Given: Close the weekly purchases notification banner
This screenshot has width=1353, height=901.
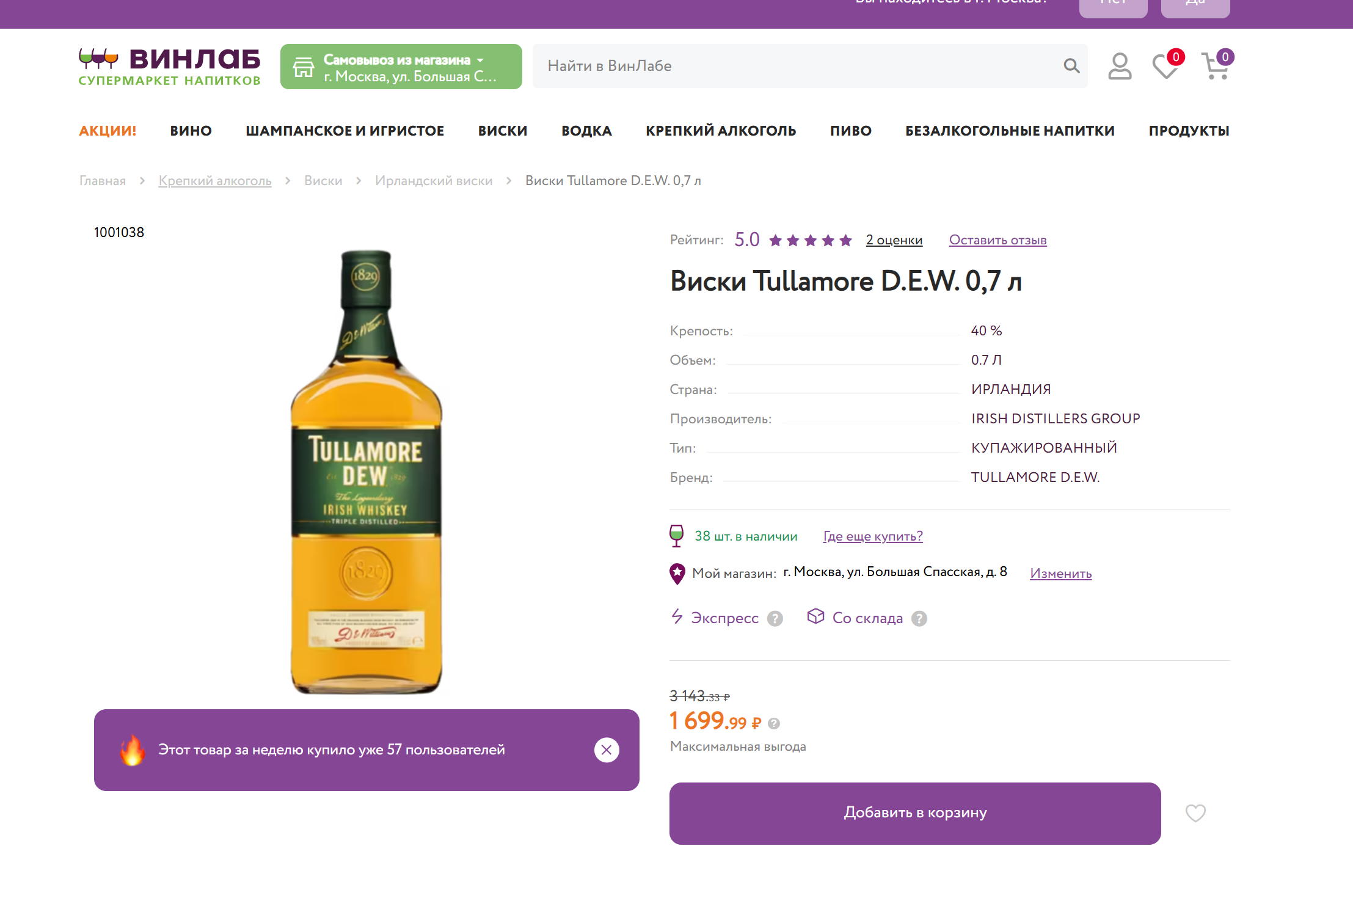Looking at the screenshot, I should [x=607, y=750].
